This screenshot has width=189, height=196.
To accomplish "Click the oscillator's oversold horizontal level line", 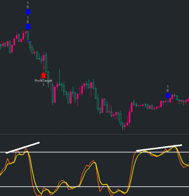I will coord(94,187).
